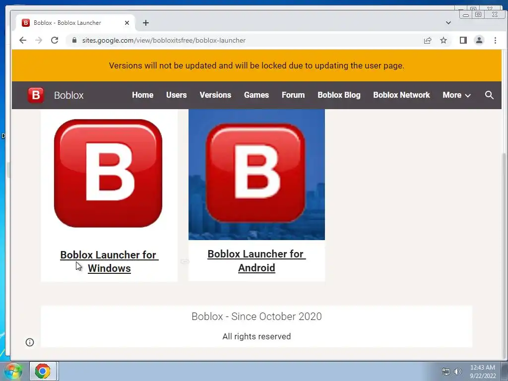Expand the tab search chevron
The width and height of the screenshot is (508, 381).
click(448, 23)
